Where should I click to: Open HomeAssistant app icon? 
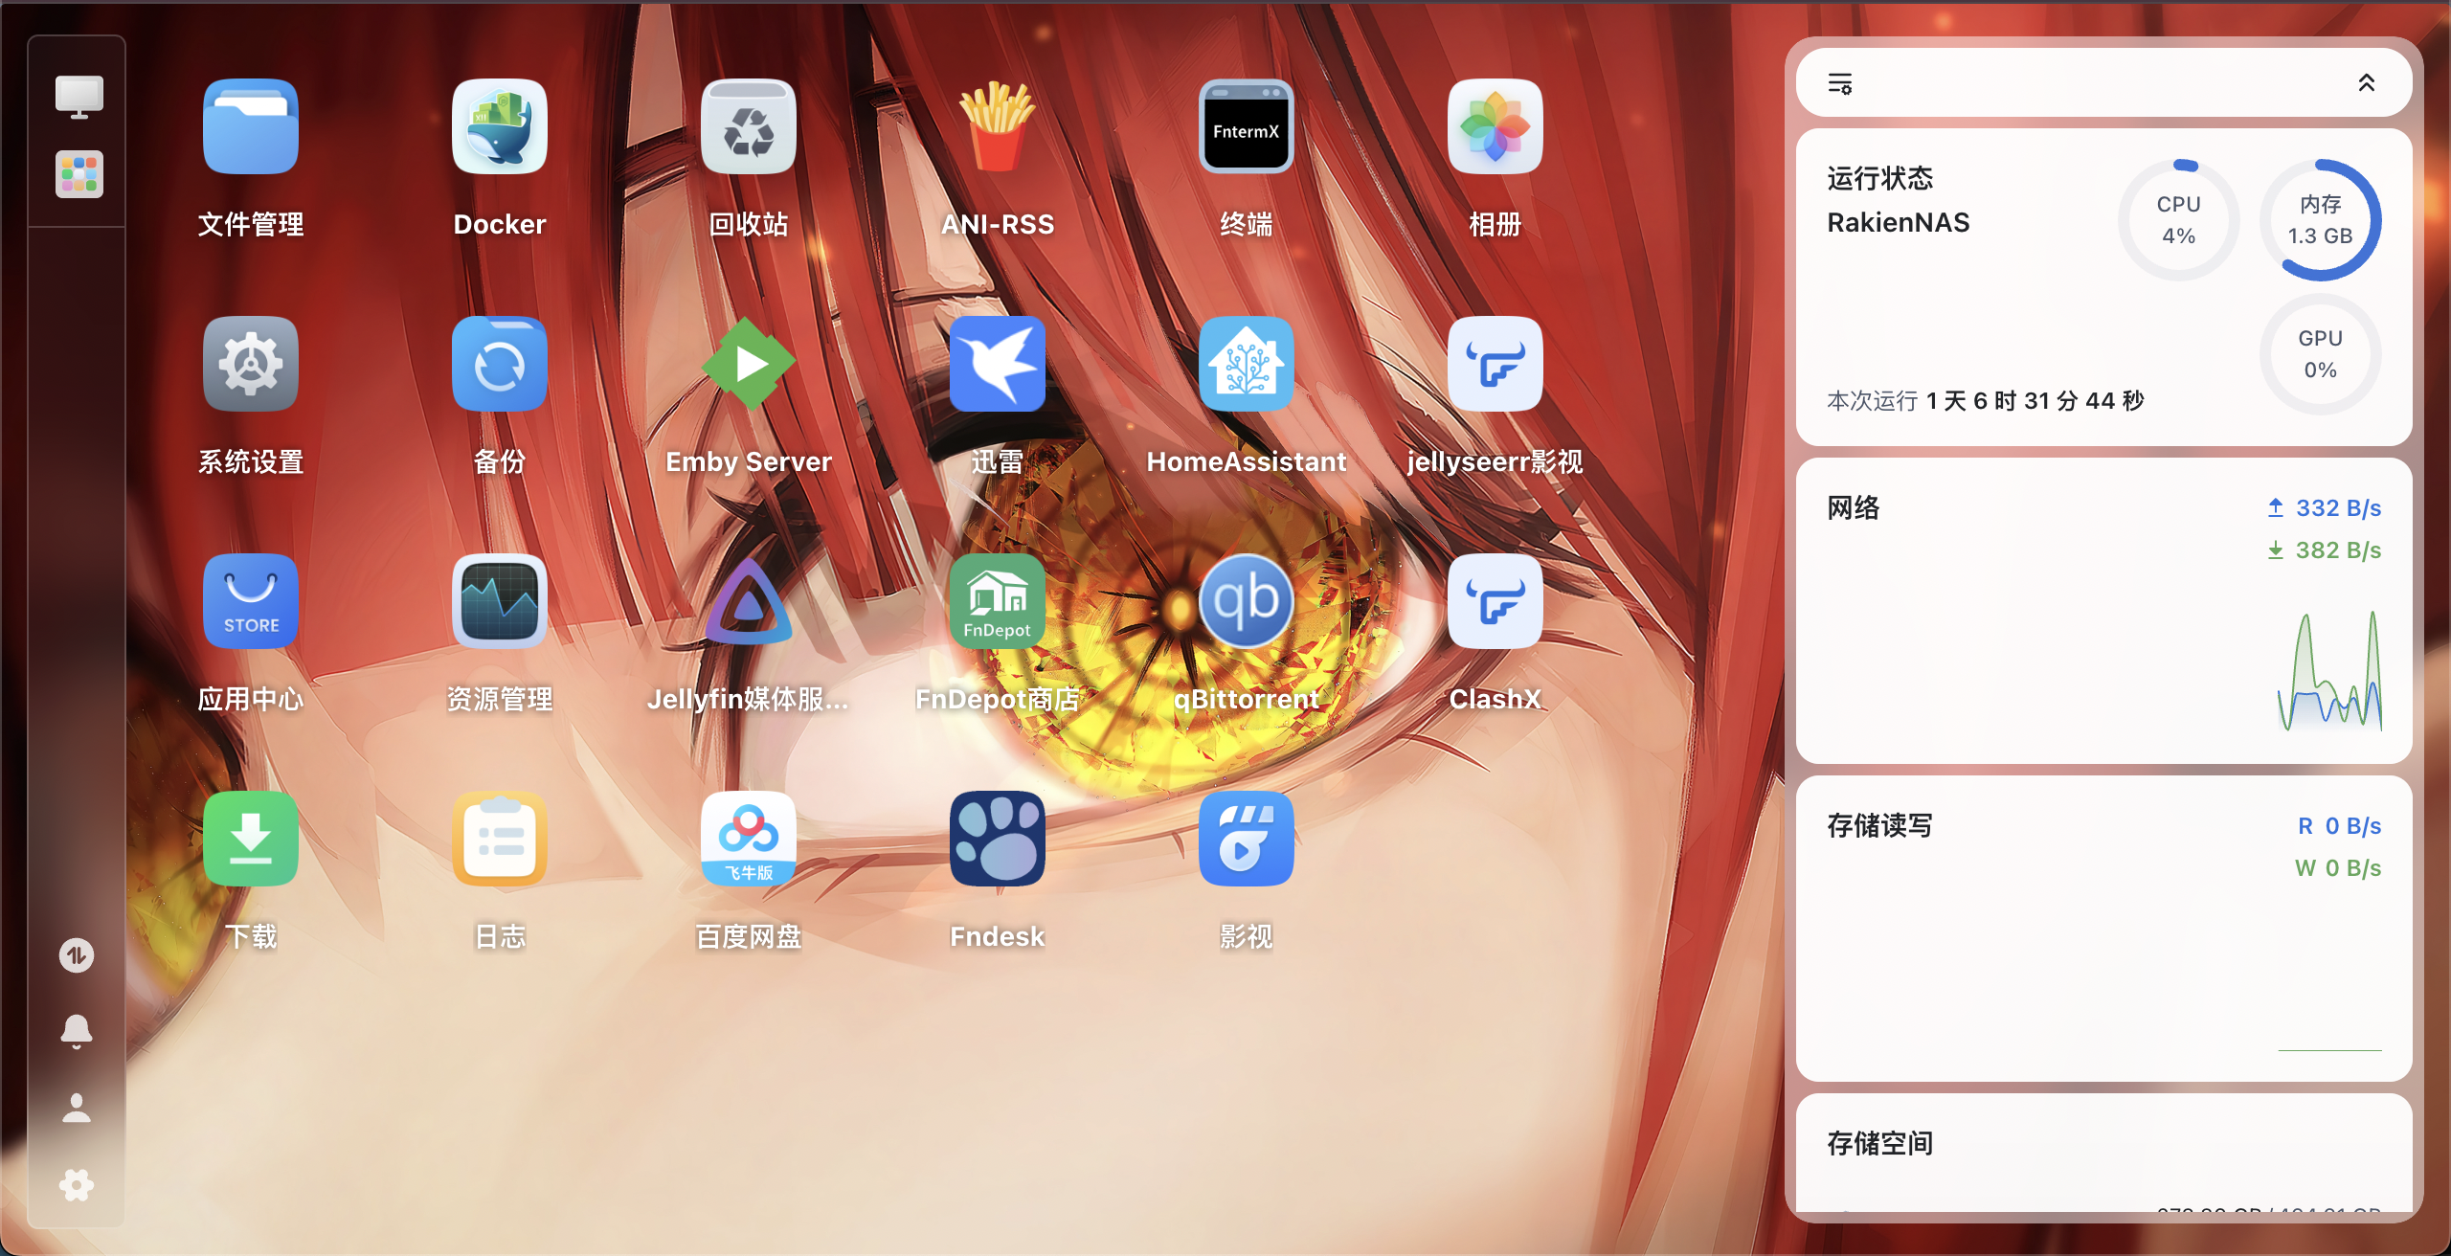pyautogui.click(x=1246, y=365)
